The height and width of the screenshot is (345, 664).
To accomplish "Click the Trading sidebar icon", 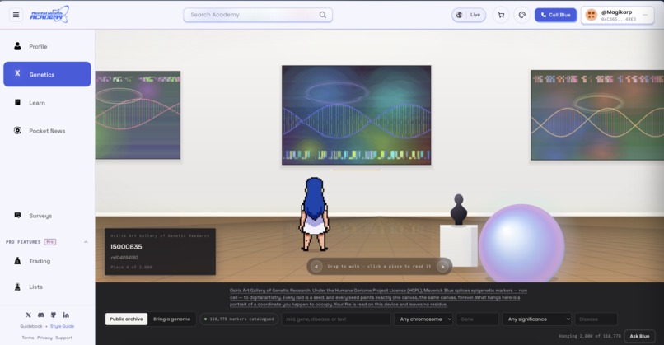I will coord(17,261).
